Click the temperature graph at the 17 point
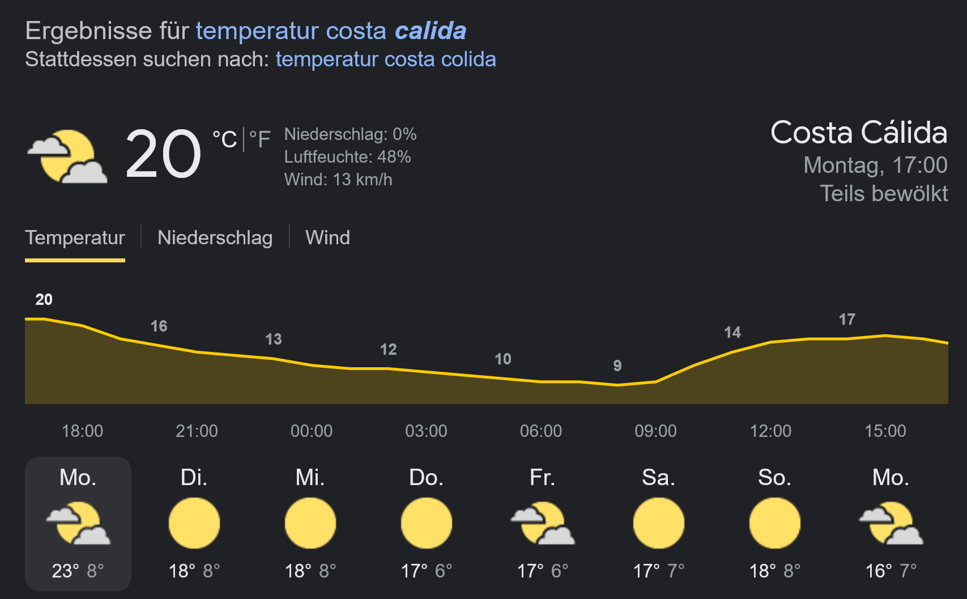Screen dimensions: 967x599 [x=847, y=338]
